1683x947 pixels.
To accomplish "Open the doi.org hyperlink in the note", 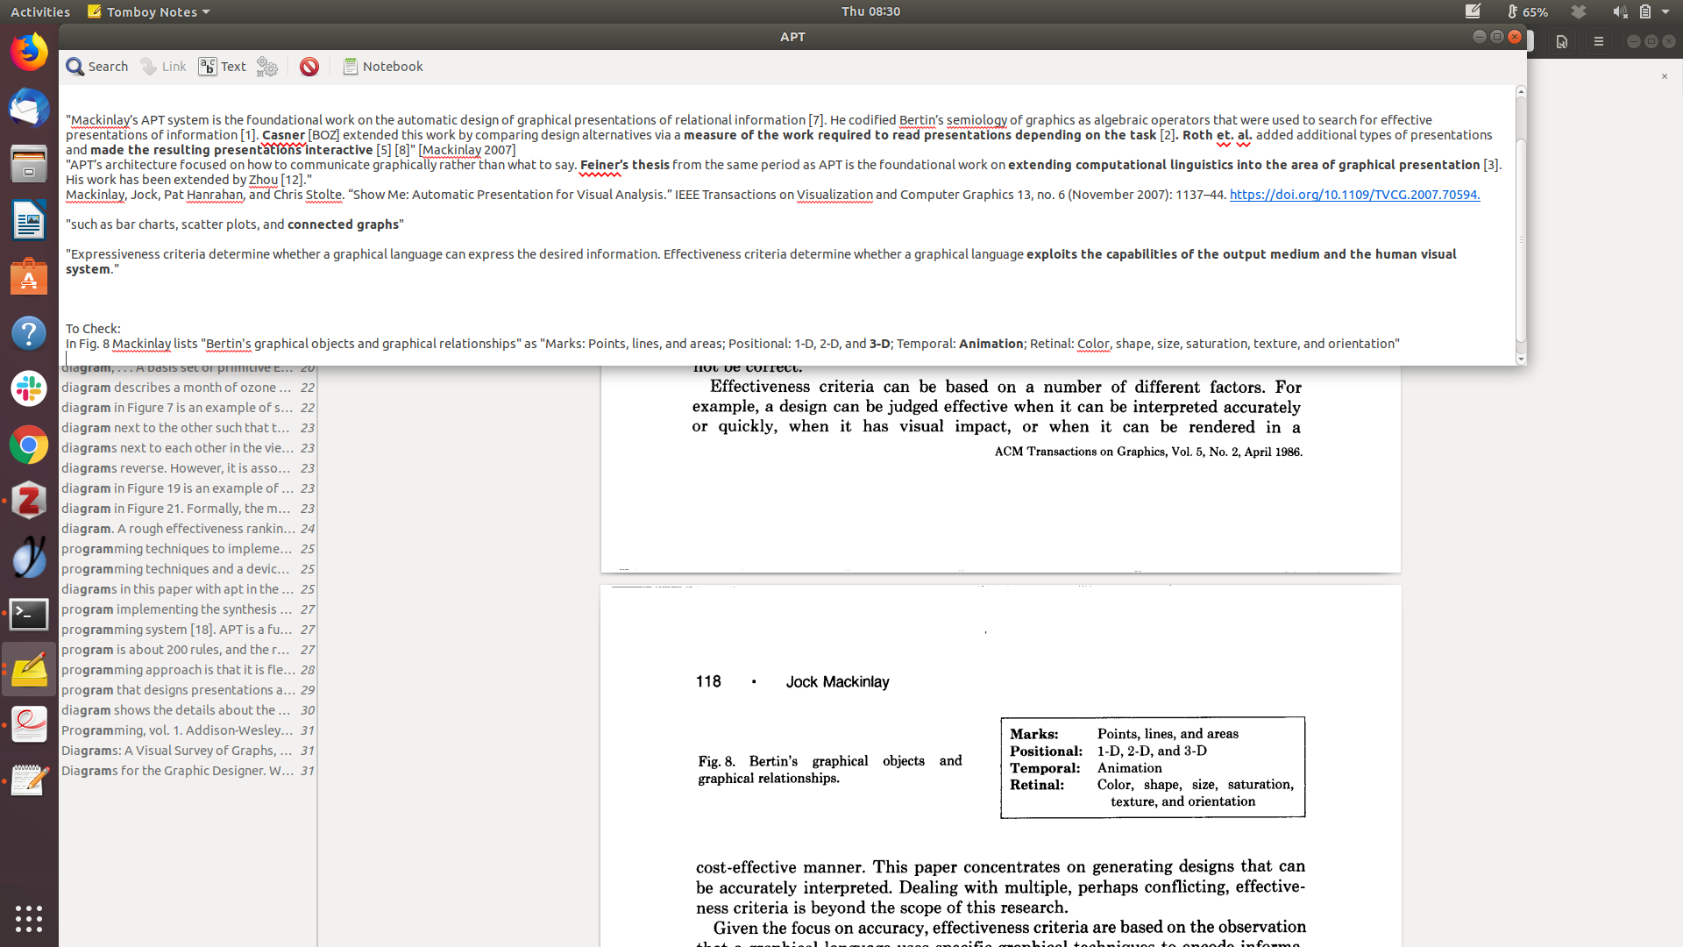I will point(1354,195).
